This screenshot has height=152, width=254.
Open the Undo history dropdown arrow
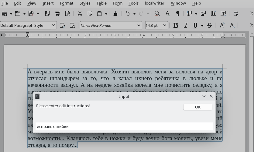135,14
